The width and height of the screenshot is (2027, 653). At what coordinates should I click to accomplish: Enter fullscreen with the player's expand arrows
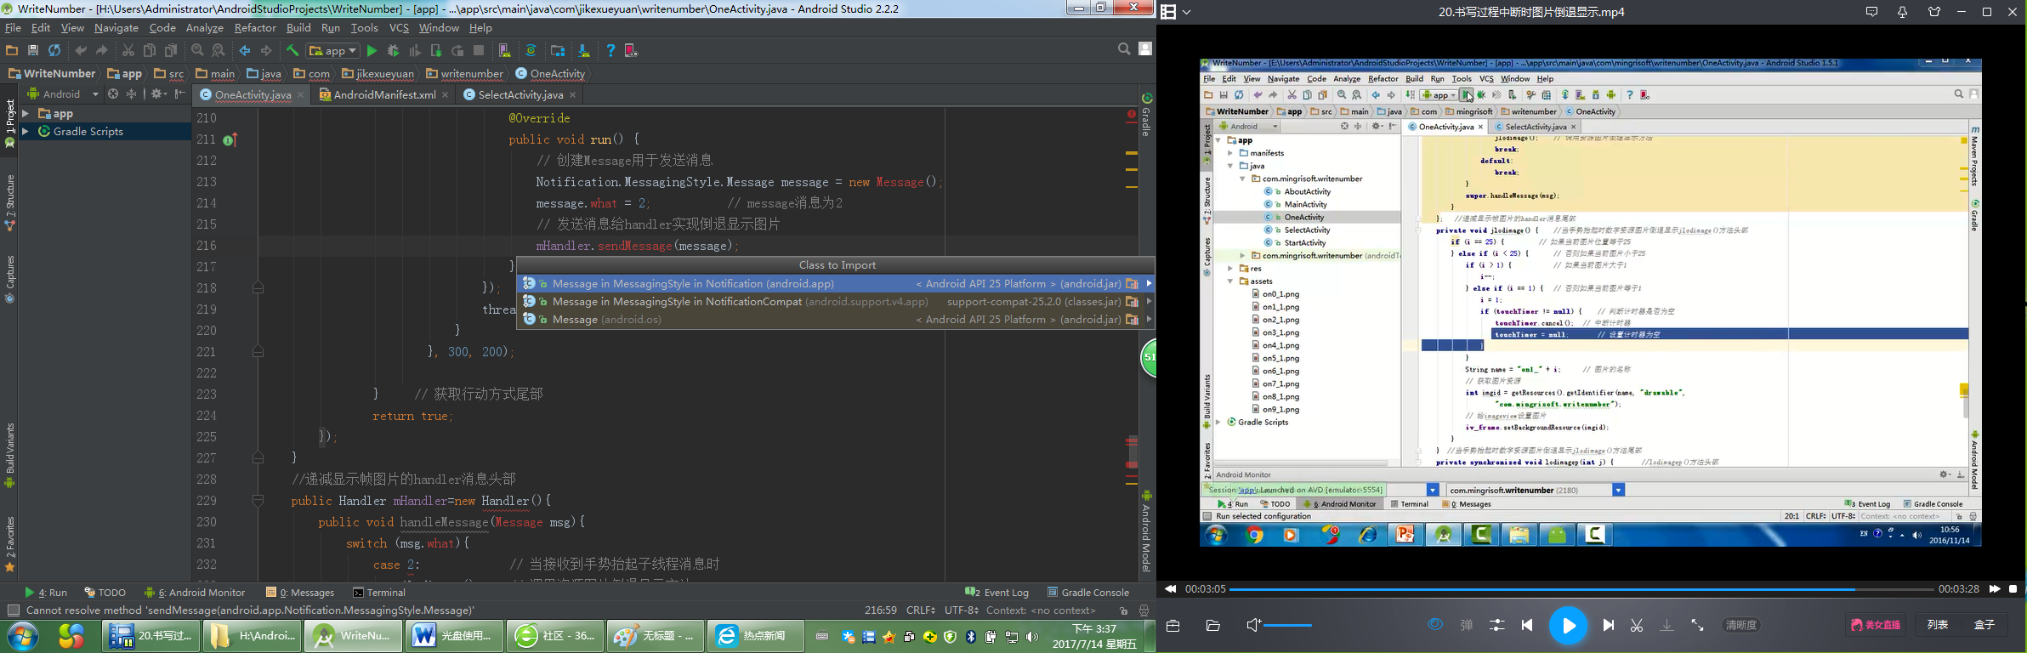click(x=1698, y=625)
